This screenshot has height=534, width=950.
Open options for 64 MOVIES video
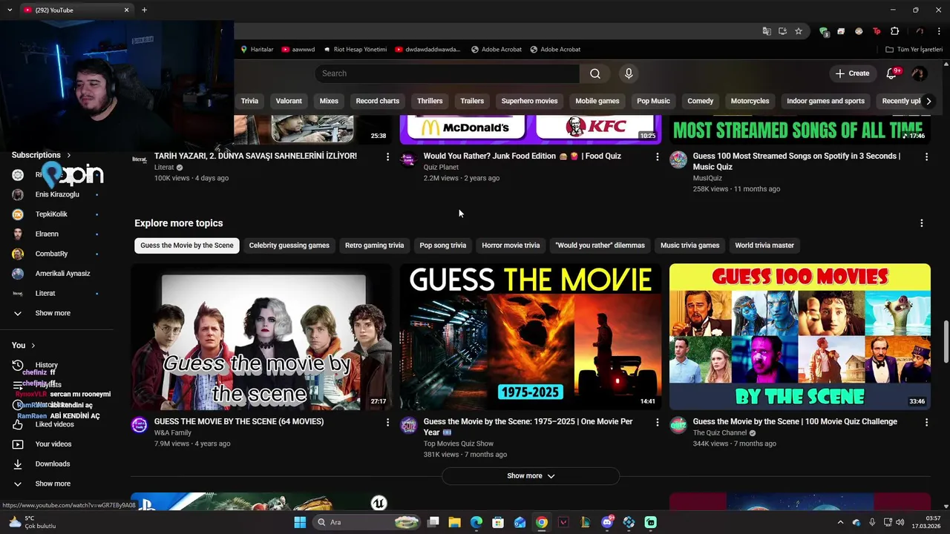tap(387, 422)
